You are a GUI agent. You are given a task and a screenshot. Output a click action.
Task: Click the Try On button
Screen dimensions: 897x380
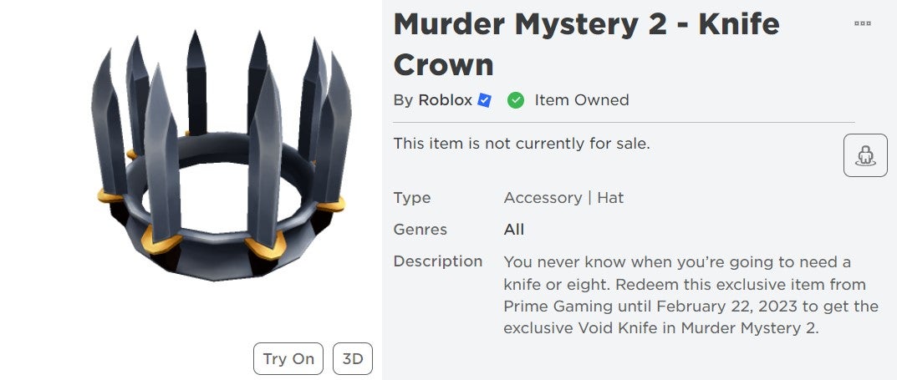(288, 359)
